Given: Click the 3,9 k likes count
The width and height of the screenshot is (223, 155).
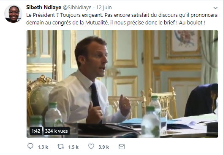Looking at the screenshot, I should coord(103,147).
